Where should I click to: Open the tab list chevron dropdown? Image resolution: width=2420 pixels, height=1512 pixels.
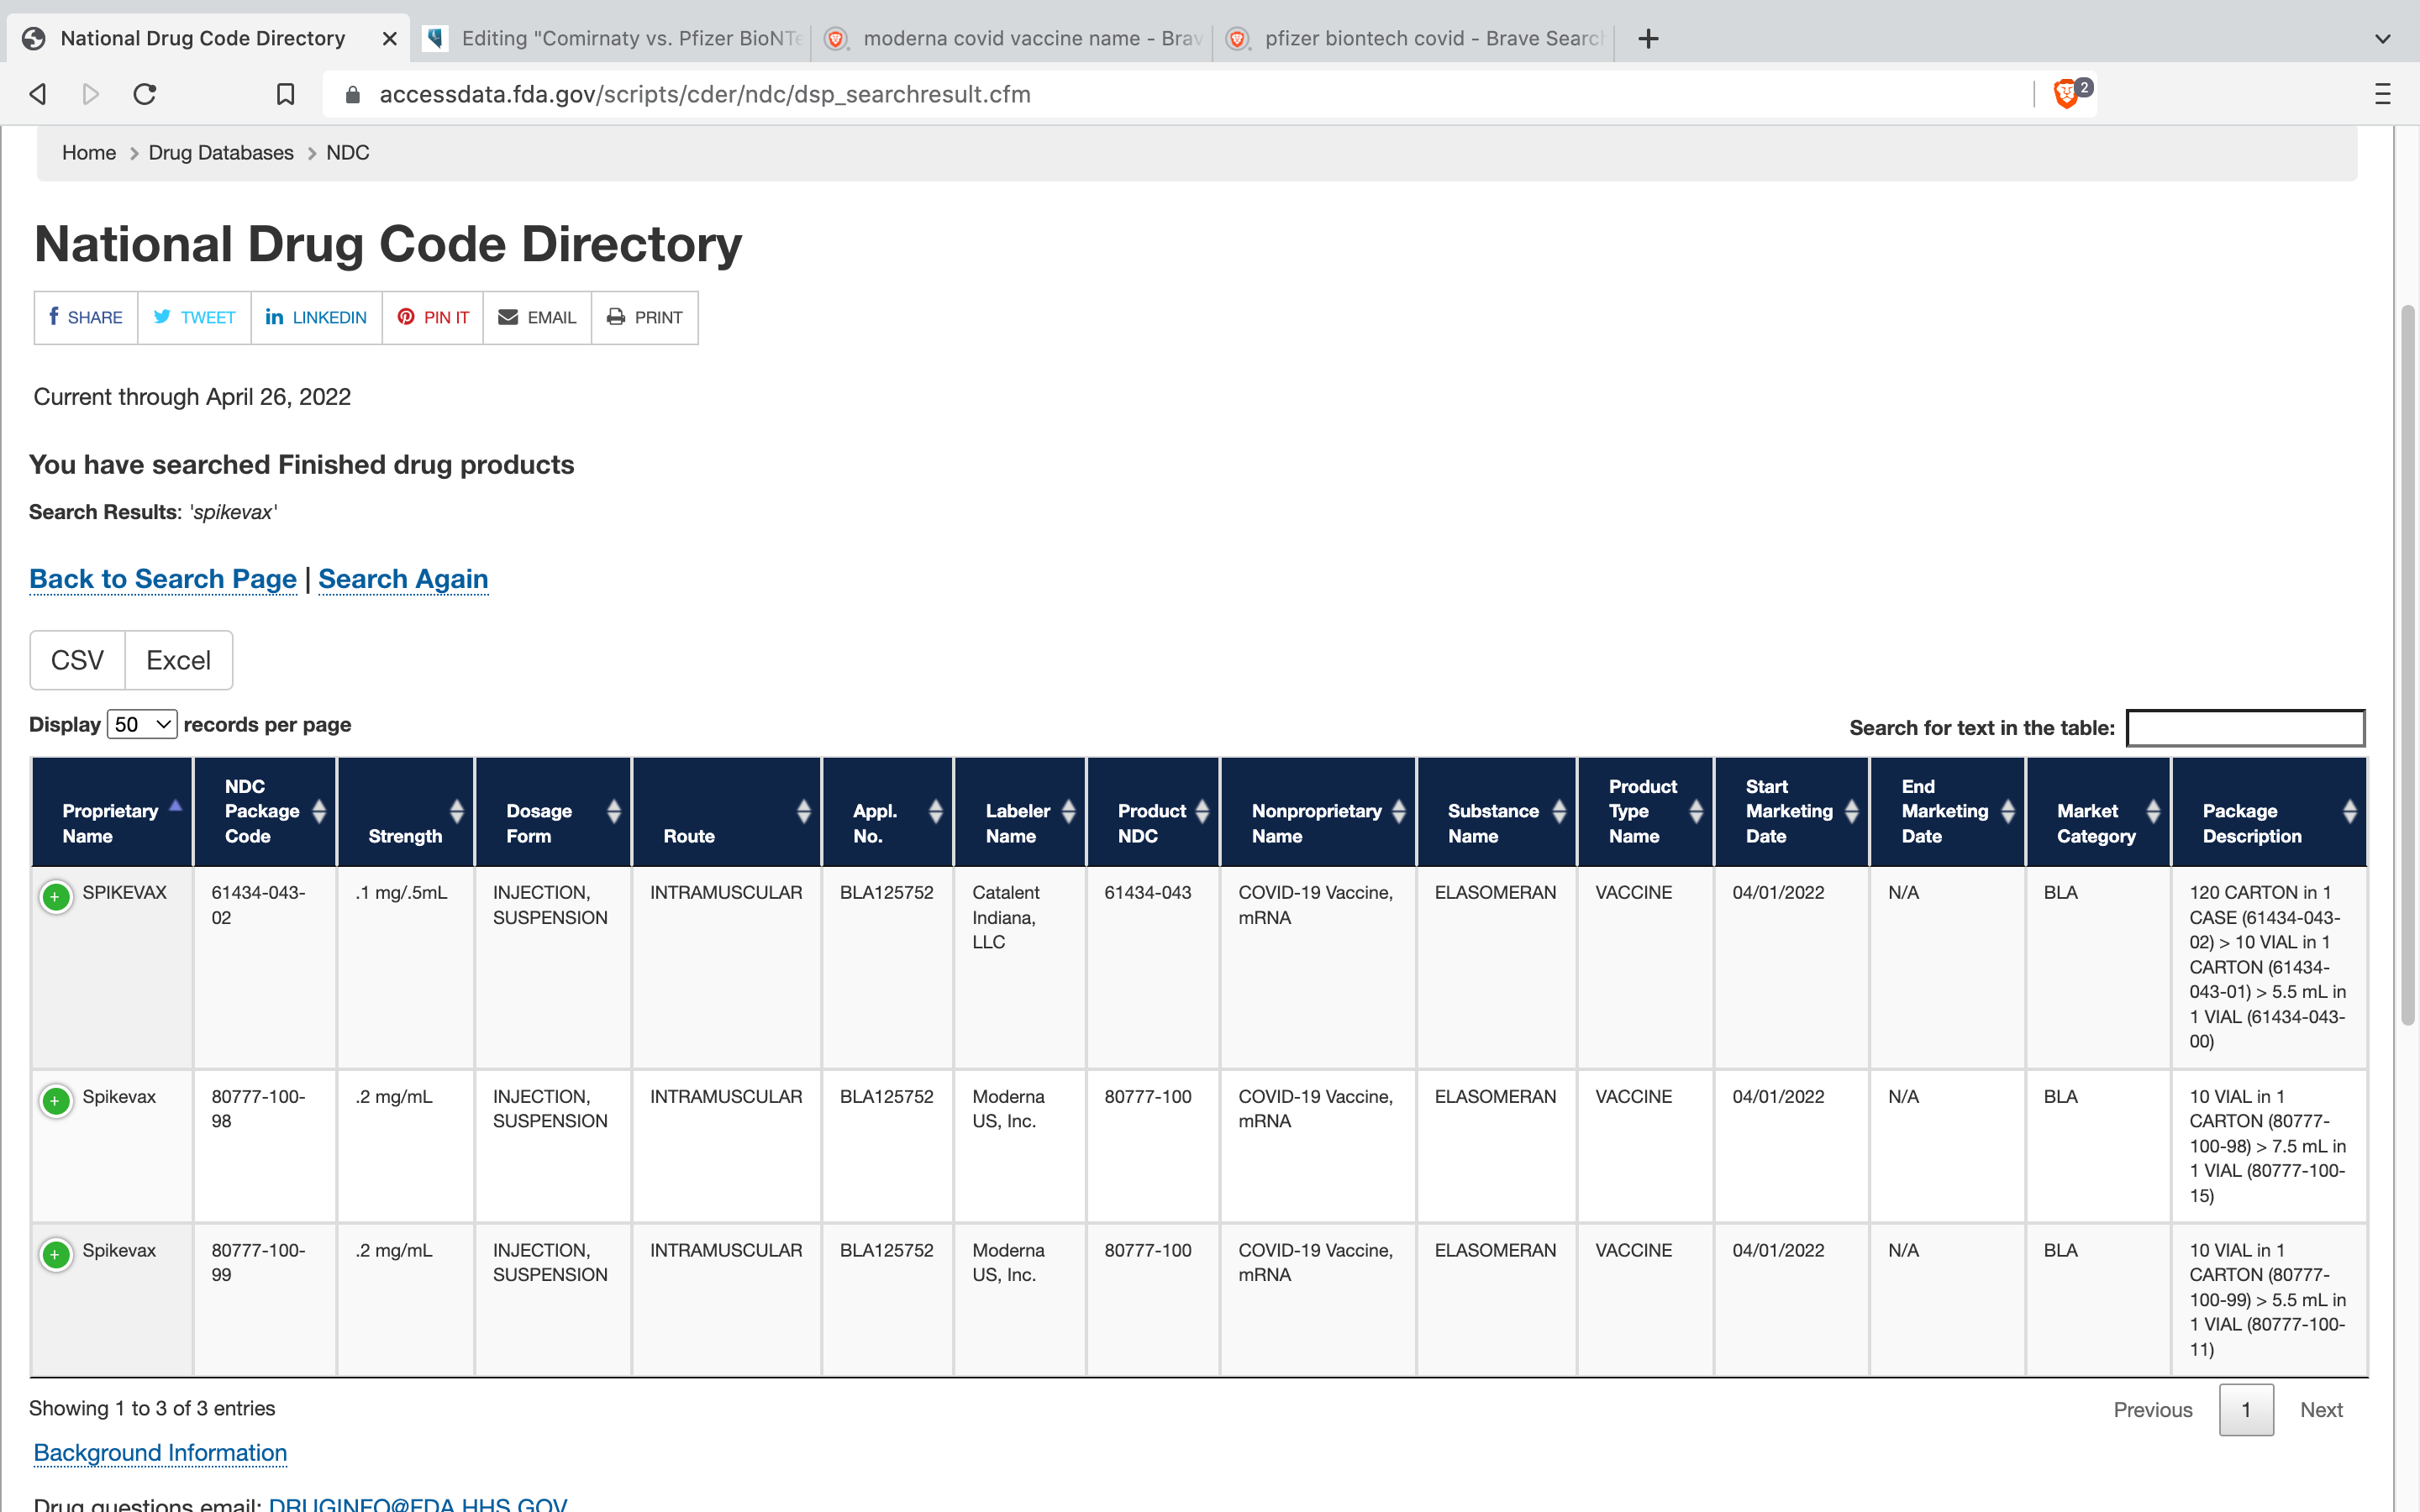[x=2382, y=39]
